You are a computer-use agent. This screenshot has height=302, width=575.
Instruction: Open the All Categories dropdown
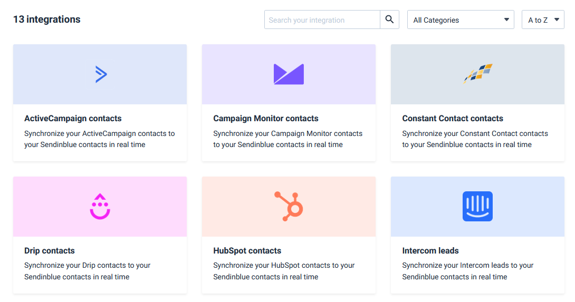[461, 20]
